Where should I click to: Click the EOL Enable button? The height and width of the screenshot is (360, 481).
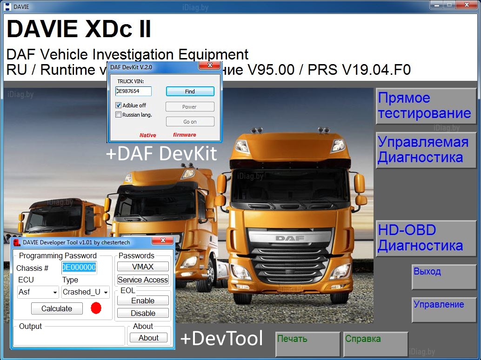pyautogui.click(x=143, y=301)
